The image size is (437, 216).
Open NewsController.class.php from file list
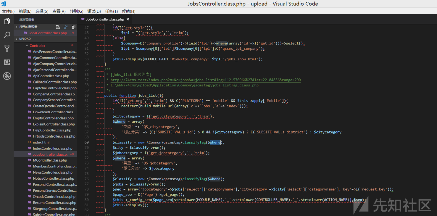[x=53, y=172]
